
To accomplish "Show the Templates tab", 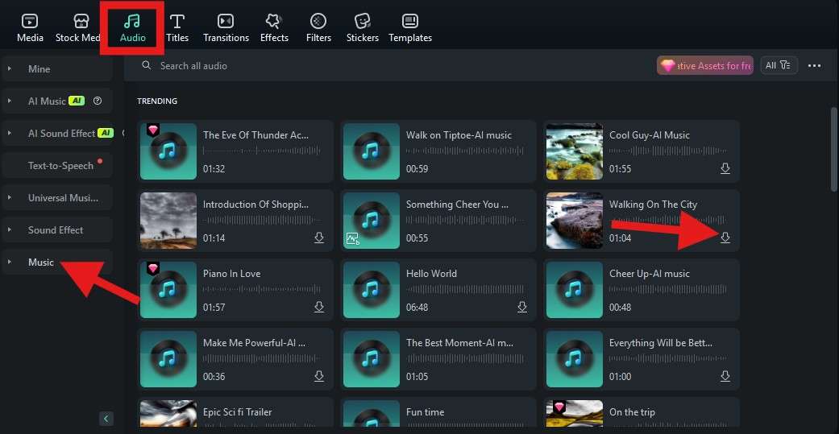I will coord(410,28).
